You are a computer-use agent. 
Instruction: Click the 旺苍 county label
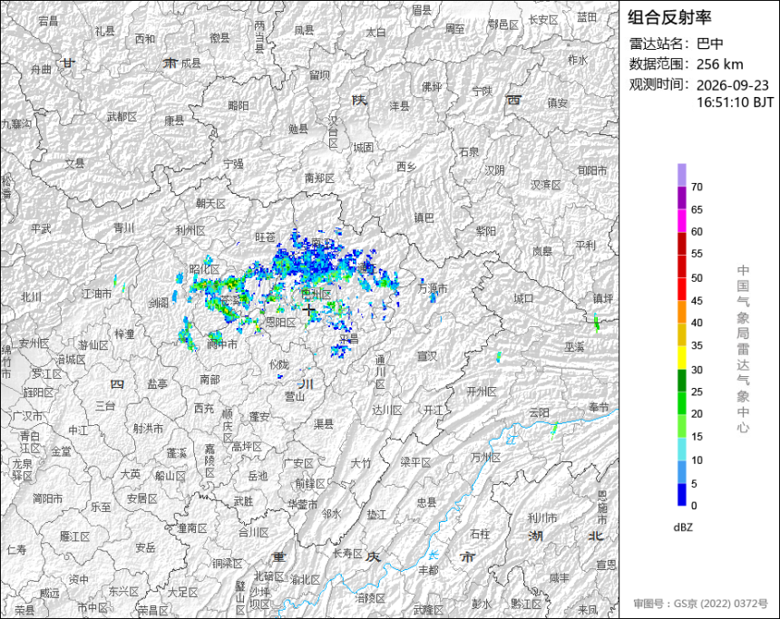click(x=265, y=237)
